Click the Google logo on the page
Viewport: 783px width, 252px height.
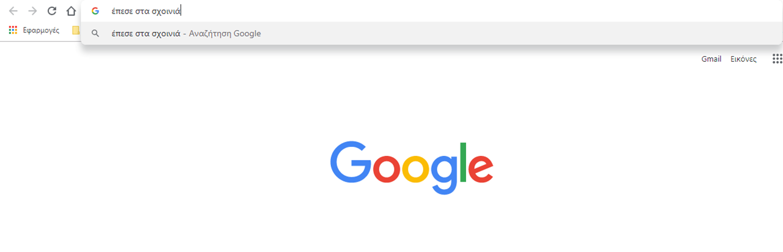412,168
